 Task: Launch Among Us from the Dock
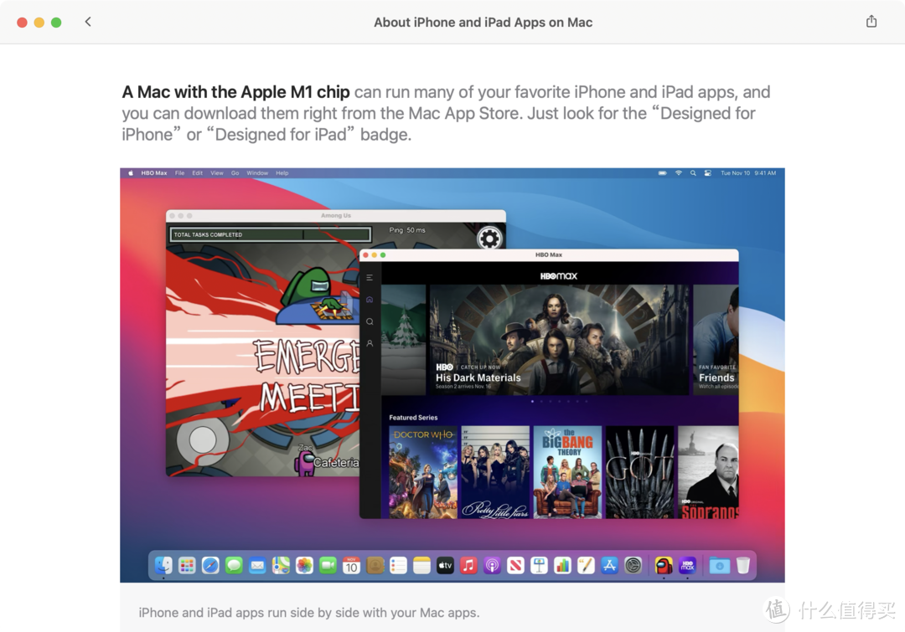(665, 565)
